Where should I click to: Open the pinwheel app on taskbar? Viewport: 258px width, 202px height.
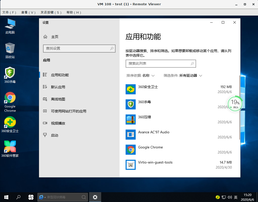coord(31,197)
